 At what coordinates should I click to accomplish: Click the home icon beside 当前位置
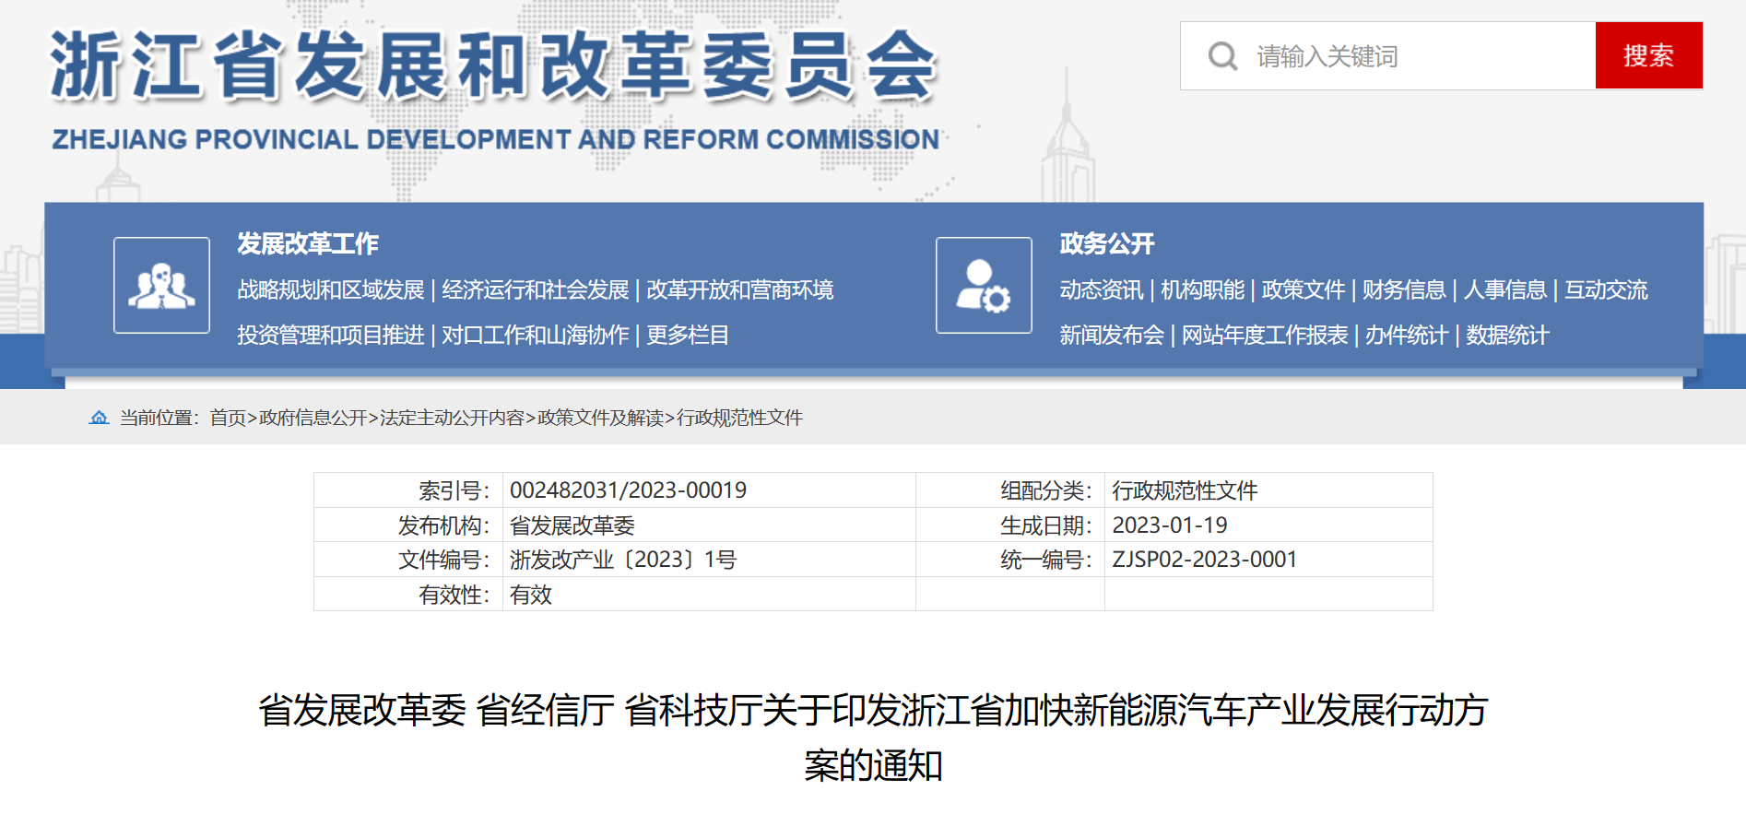(x=99, y=419)
